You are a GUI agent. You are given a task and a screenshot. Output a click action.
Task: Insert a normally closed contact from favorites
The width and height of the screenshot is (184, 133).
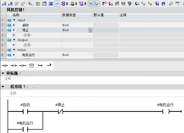click(14, 66)
